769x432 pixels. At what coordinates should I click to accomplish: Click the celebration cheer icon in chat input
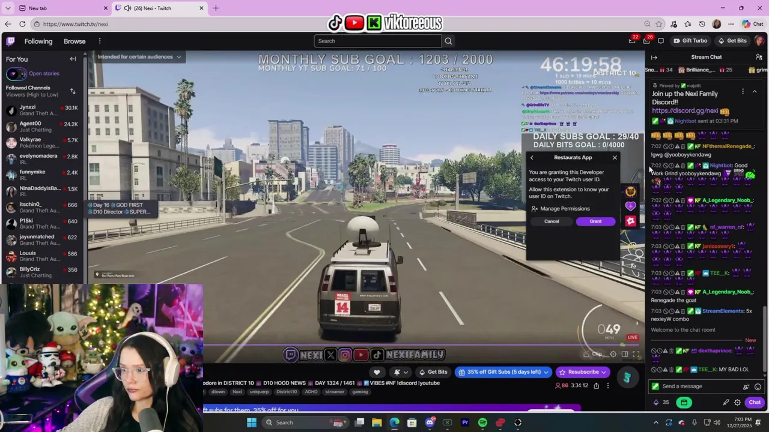[x=746, y=386]
